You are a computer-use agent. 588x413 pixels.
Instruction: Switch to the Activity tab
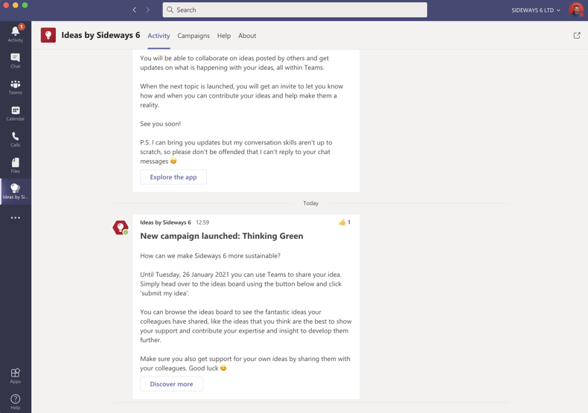pos(159,36)
